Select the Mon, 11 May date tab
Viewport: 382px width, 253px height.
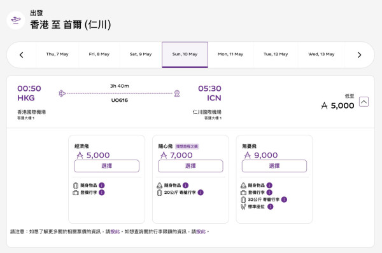tap(230, 54)
